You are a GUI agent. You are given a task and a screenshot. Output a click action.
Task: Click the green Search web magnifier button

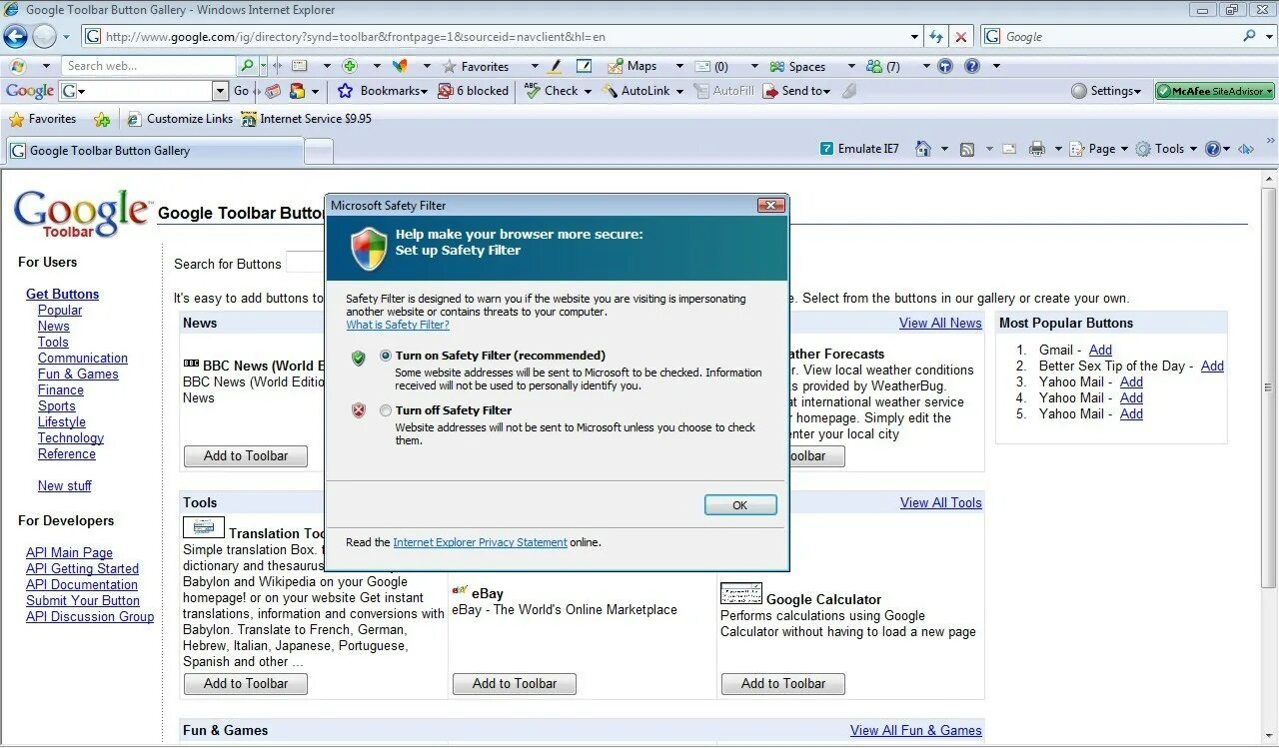point(247,66)
